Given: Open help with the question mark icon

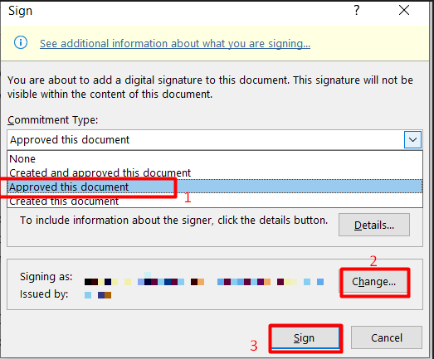Looking at the screenshot, I should (357, 11).
